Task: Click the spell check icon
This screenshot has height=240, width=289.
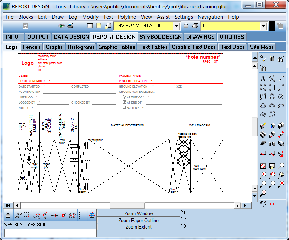Action: click(x=263, y=59)
